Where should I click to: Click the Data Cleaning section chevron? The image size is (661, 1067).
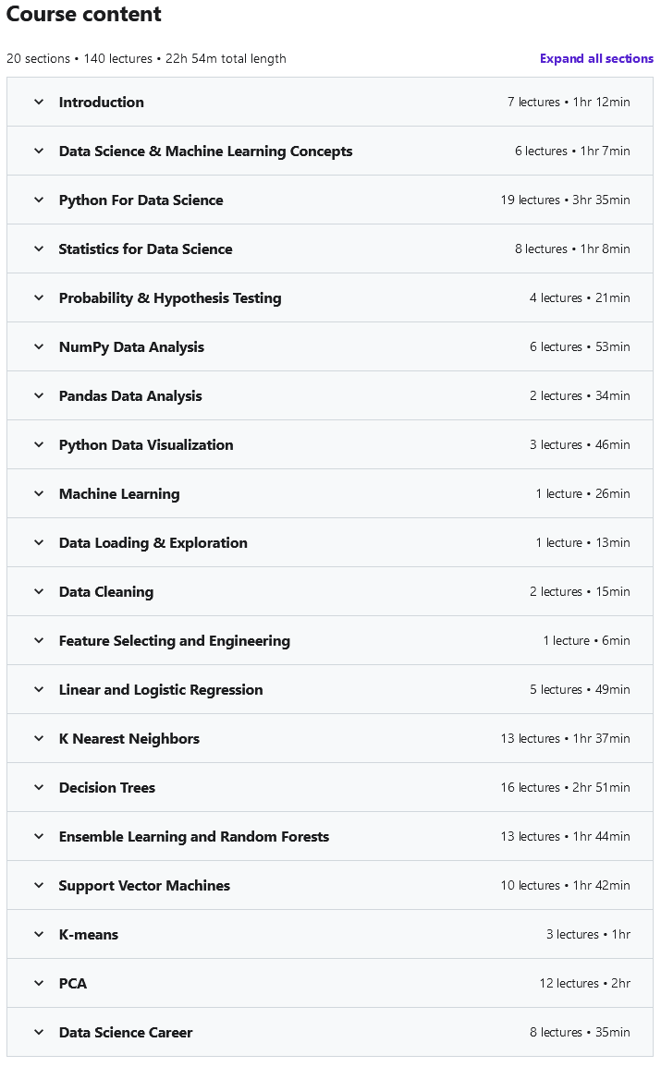(x=39, y=592)
